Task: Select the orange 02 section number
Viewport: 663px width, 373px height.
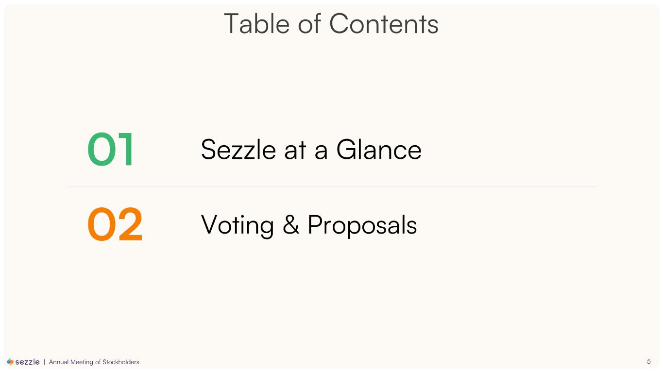Action: [115, 225]
